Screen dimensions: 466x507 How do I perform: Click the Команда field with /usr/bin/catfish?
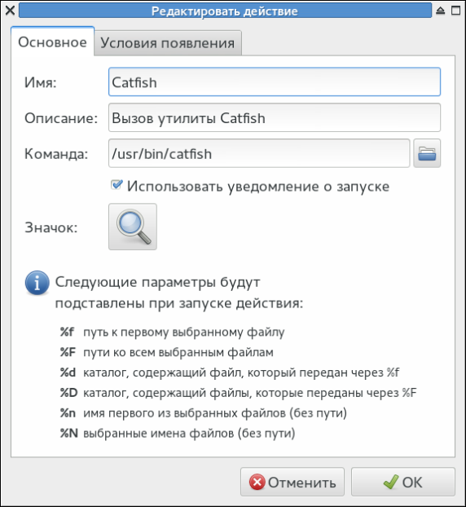click(259, 153)
